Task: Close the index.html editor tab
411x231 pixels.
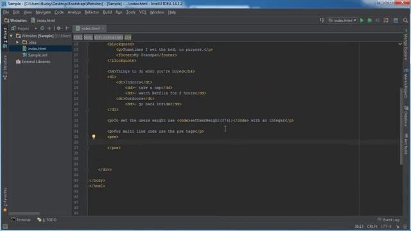Action: click(x=103, y=28)
